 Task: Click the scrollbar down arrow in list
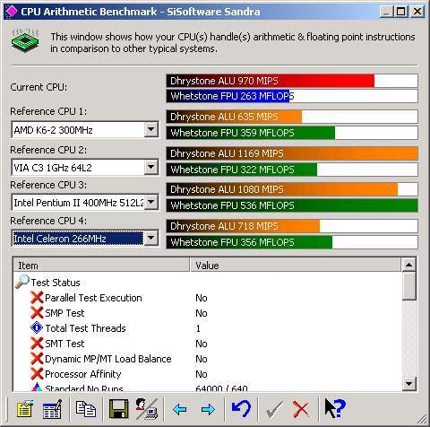(x=408, y=383)
